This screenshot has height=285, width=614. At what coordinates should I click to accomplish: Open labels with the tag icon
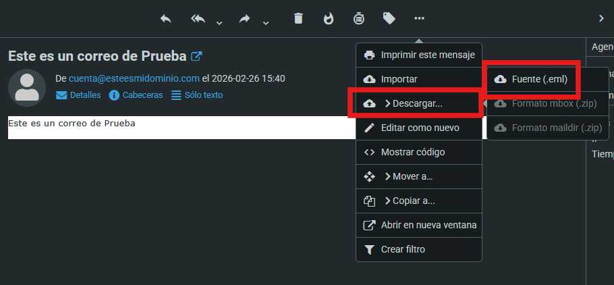tap(389, 19)
